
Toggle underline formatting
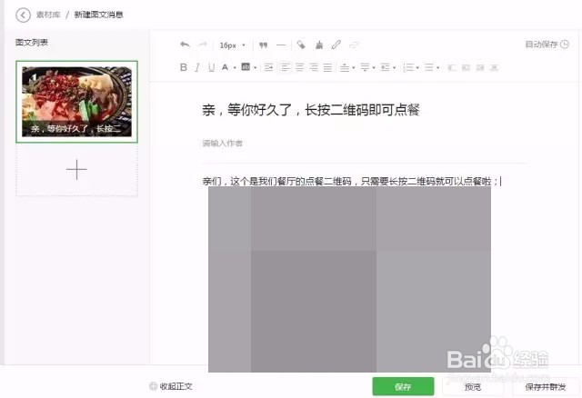click(x=212, y=67)
